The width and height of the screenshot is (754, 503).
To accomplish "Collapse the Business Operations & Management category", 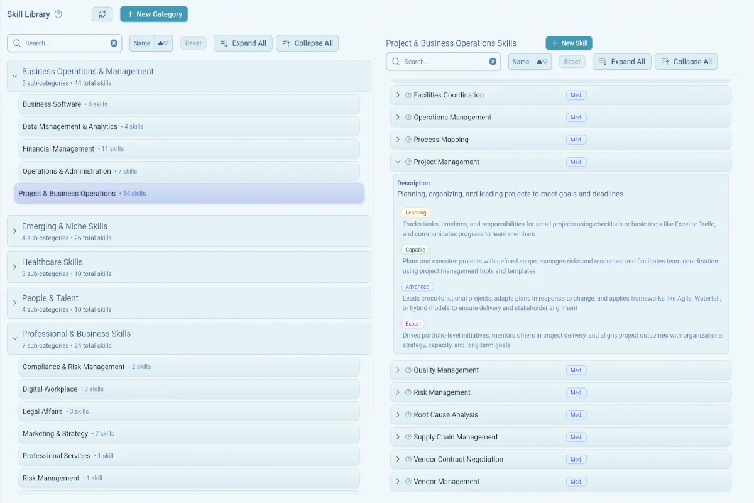I will pos(14,76).
